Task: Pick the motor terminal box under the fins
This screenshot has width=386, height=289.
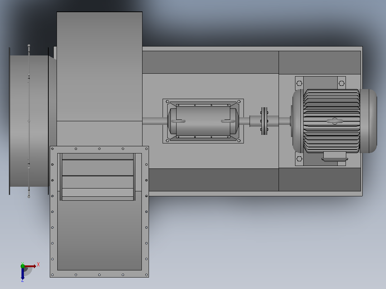Action: click(335, 156)
